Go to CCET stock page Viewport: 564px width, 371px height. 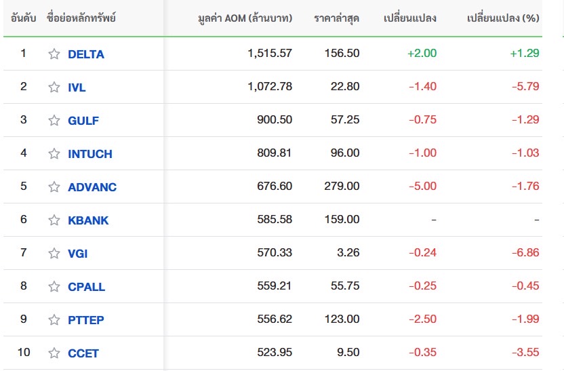click(83, 353)
